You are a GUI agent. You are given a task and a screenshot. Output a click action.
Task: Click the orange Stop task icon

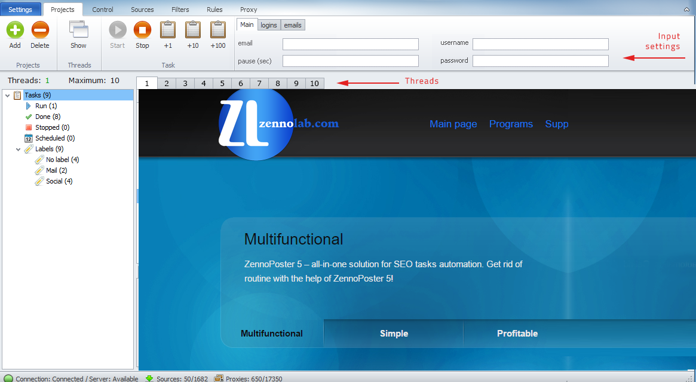point(142,30)
